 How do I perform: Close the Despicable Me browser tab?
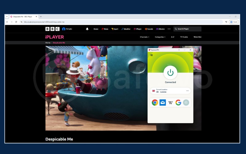(36, 17)
